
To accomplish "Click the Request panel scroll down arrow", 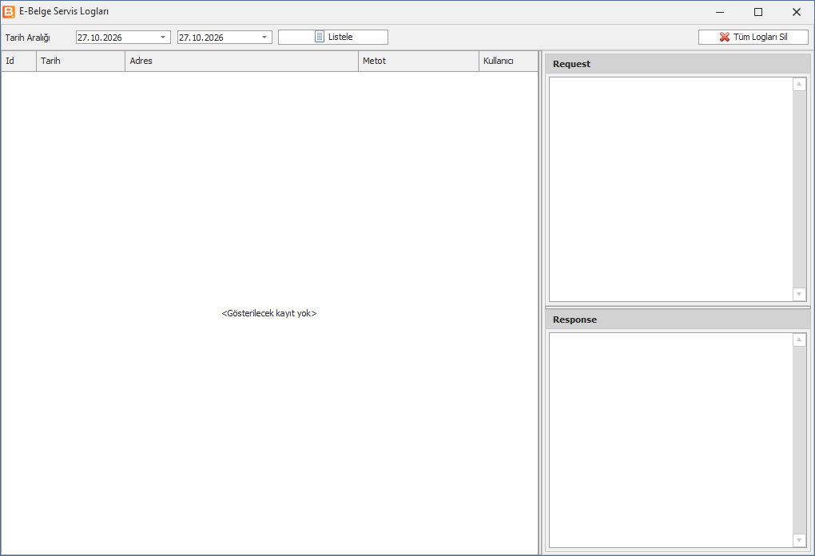I will 799,294.
